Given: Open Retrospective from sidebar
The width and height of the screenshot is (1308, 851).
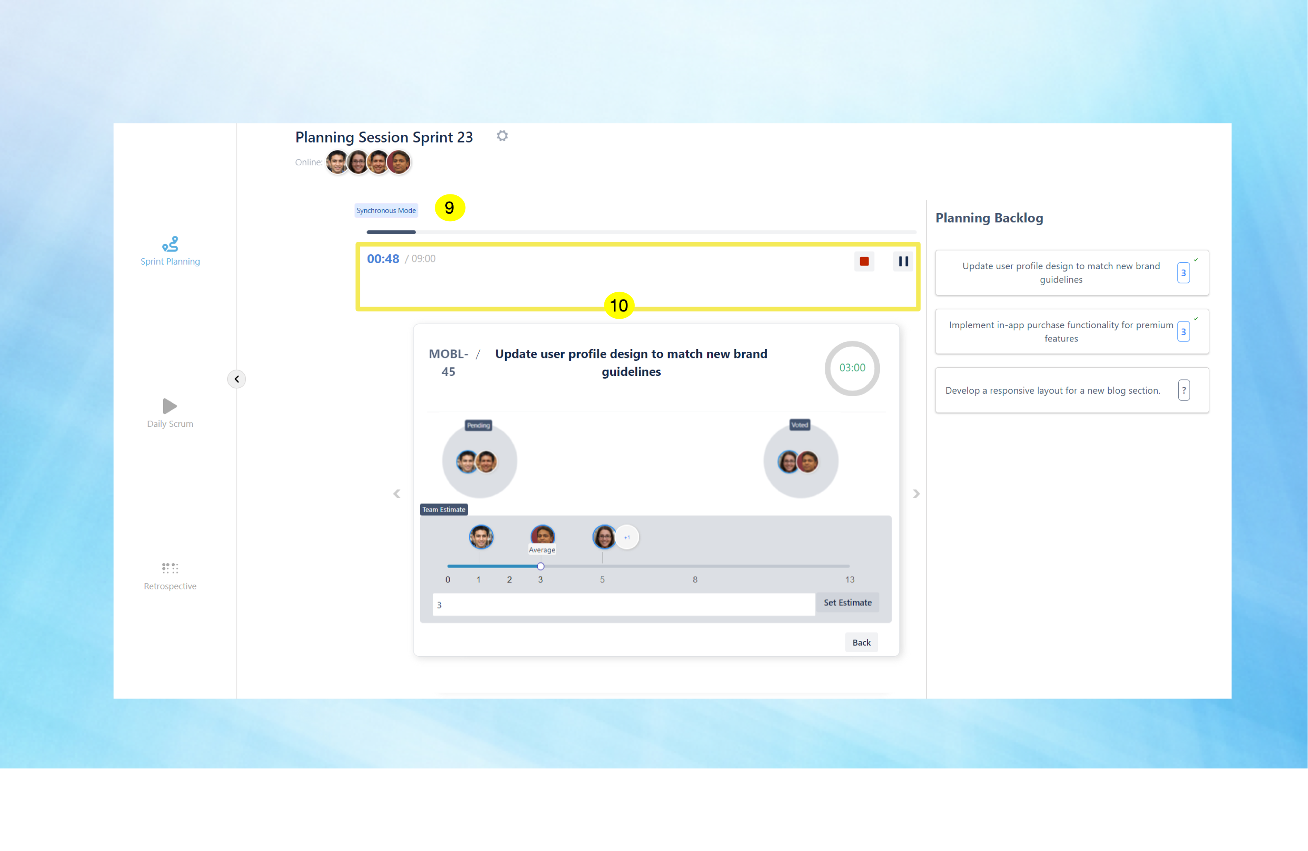Looking at the screenshot, I should 170,575.
